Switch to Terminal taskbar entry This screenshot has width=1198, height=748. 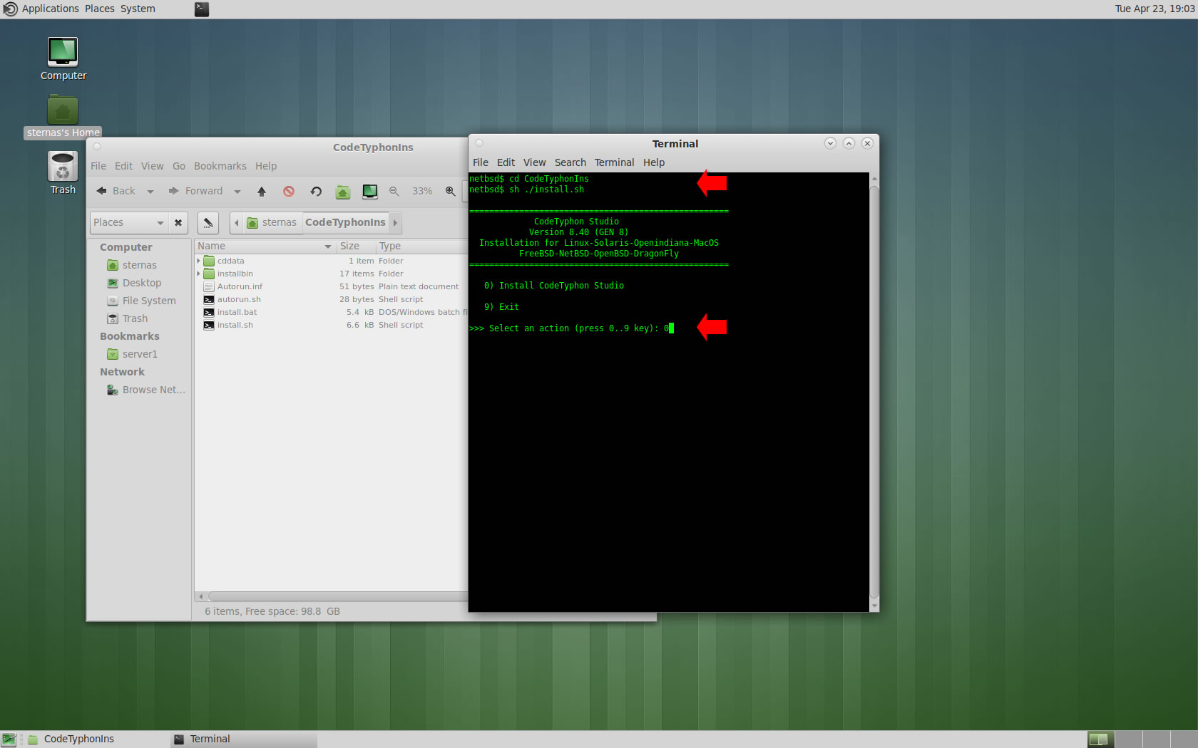pyautogui.click(x=242, y=739)
